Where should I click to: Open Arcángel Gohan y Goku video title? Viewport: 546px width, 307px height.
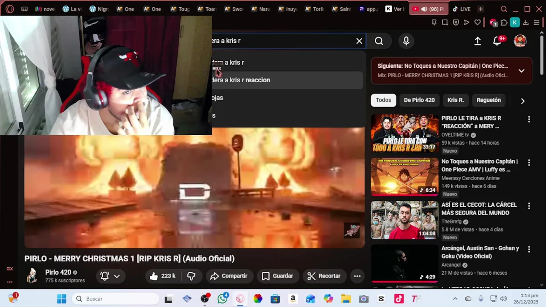(480, 252)
